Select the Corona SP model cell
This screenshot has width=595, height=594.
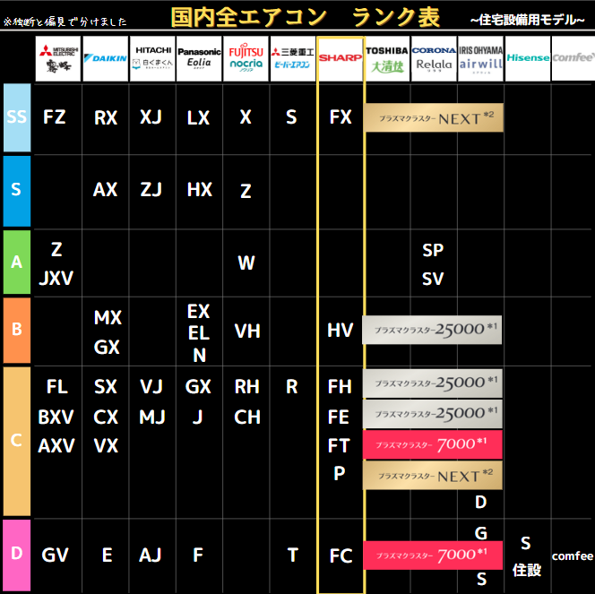[433, 250]
